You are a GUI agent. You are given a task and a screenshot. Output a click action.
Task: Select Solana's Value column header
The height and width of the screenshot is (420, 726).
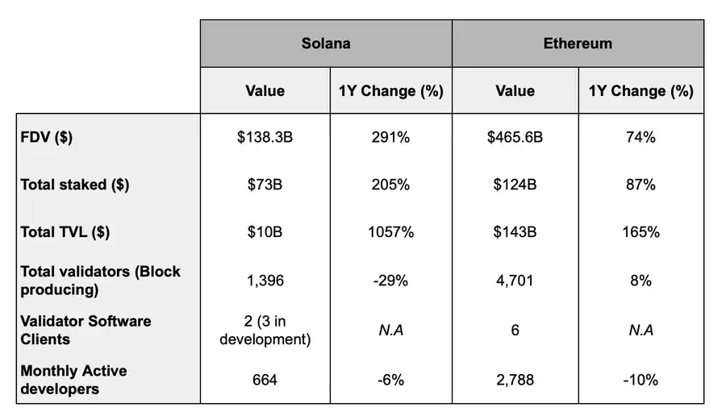(265, 91)
